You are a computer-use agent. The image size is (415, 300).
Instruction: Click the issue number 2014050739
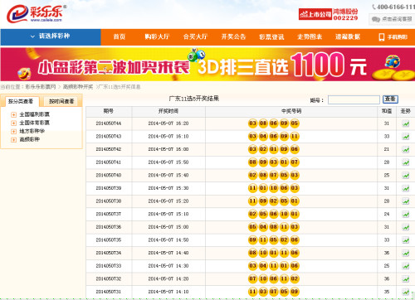point(109,188)
